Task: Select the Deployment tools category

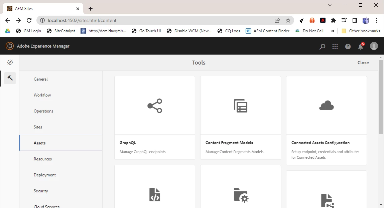Action: pos(45,175)
